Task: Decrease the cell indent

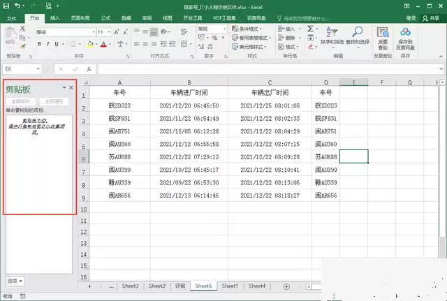Action: coord(163,44)
